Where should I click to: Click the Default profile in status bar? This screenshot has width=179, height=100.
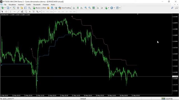[x=83, y=99]
